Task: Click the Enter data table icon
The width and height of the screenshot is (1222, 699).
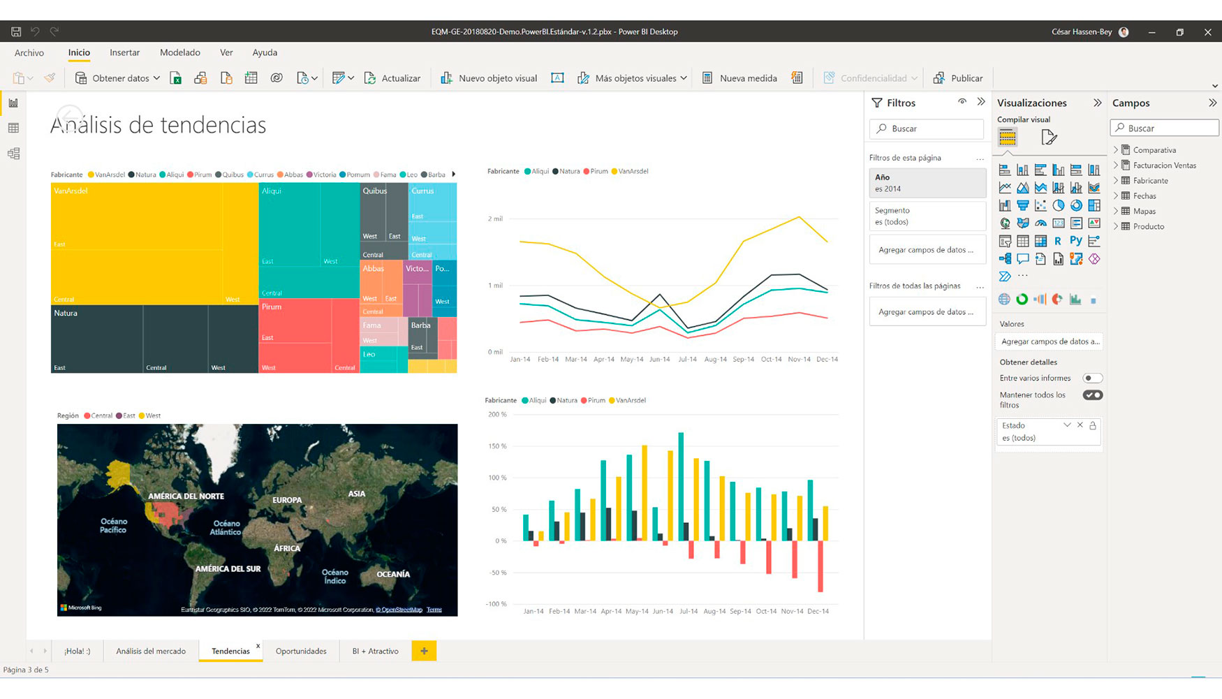Action: coord(251,78)
